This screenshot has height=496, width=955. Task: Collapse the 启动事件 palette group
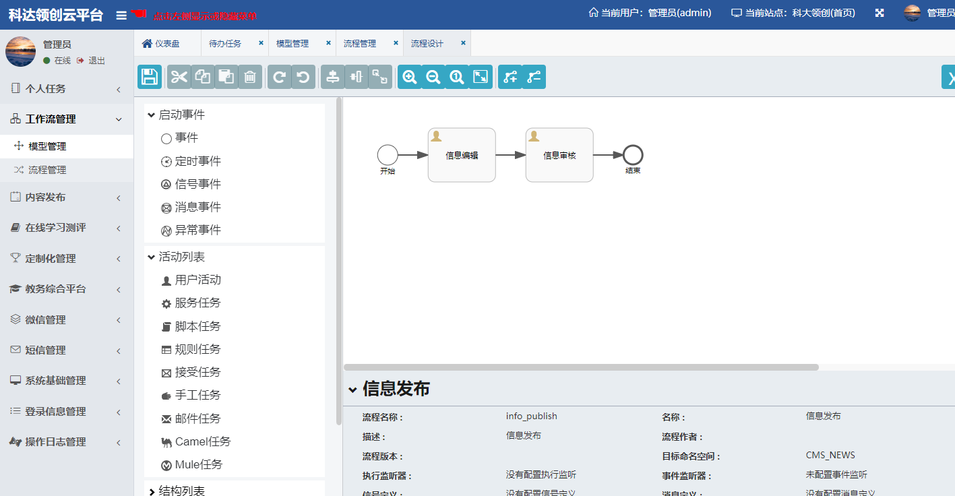(x=176, y=115)
